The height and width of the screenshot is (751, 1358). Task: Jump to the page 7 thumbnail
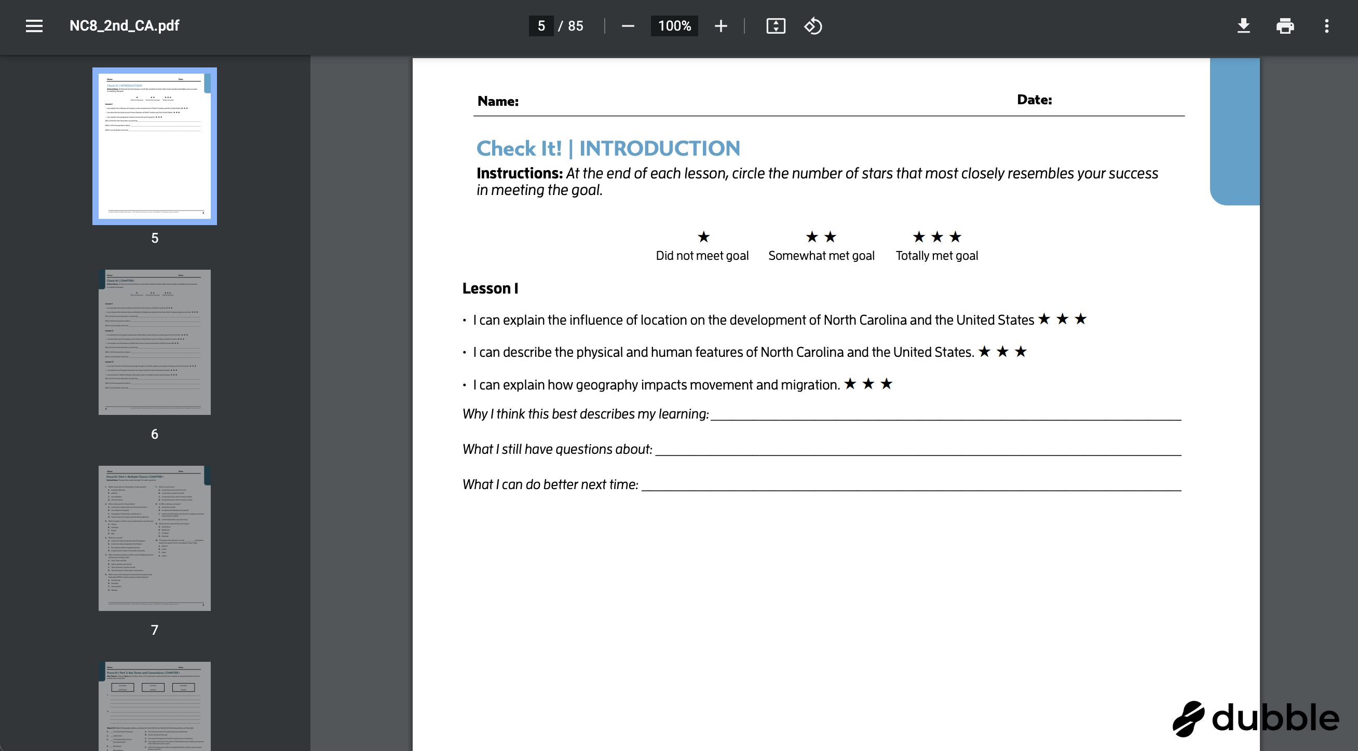pyautogui.click(x=155, y=538)
